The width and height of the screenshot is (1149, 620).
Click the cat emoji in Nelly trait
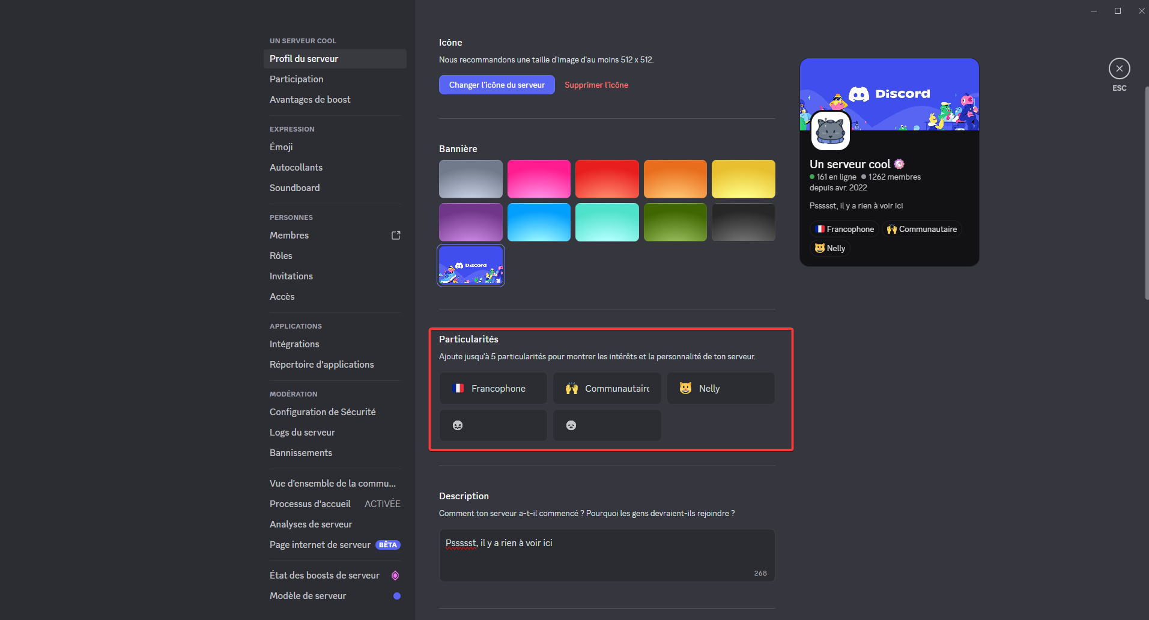point(685,389)
